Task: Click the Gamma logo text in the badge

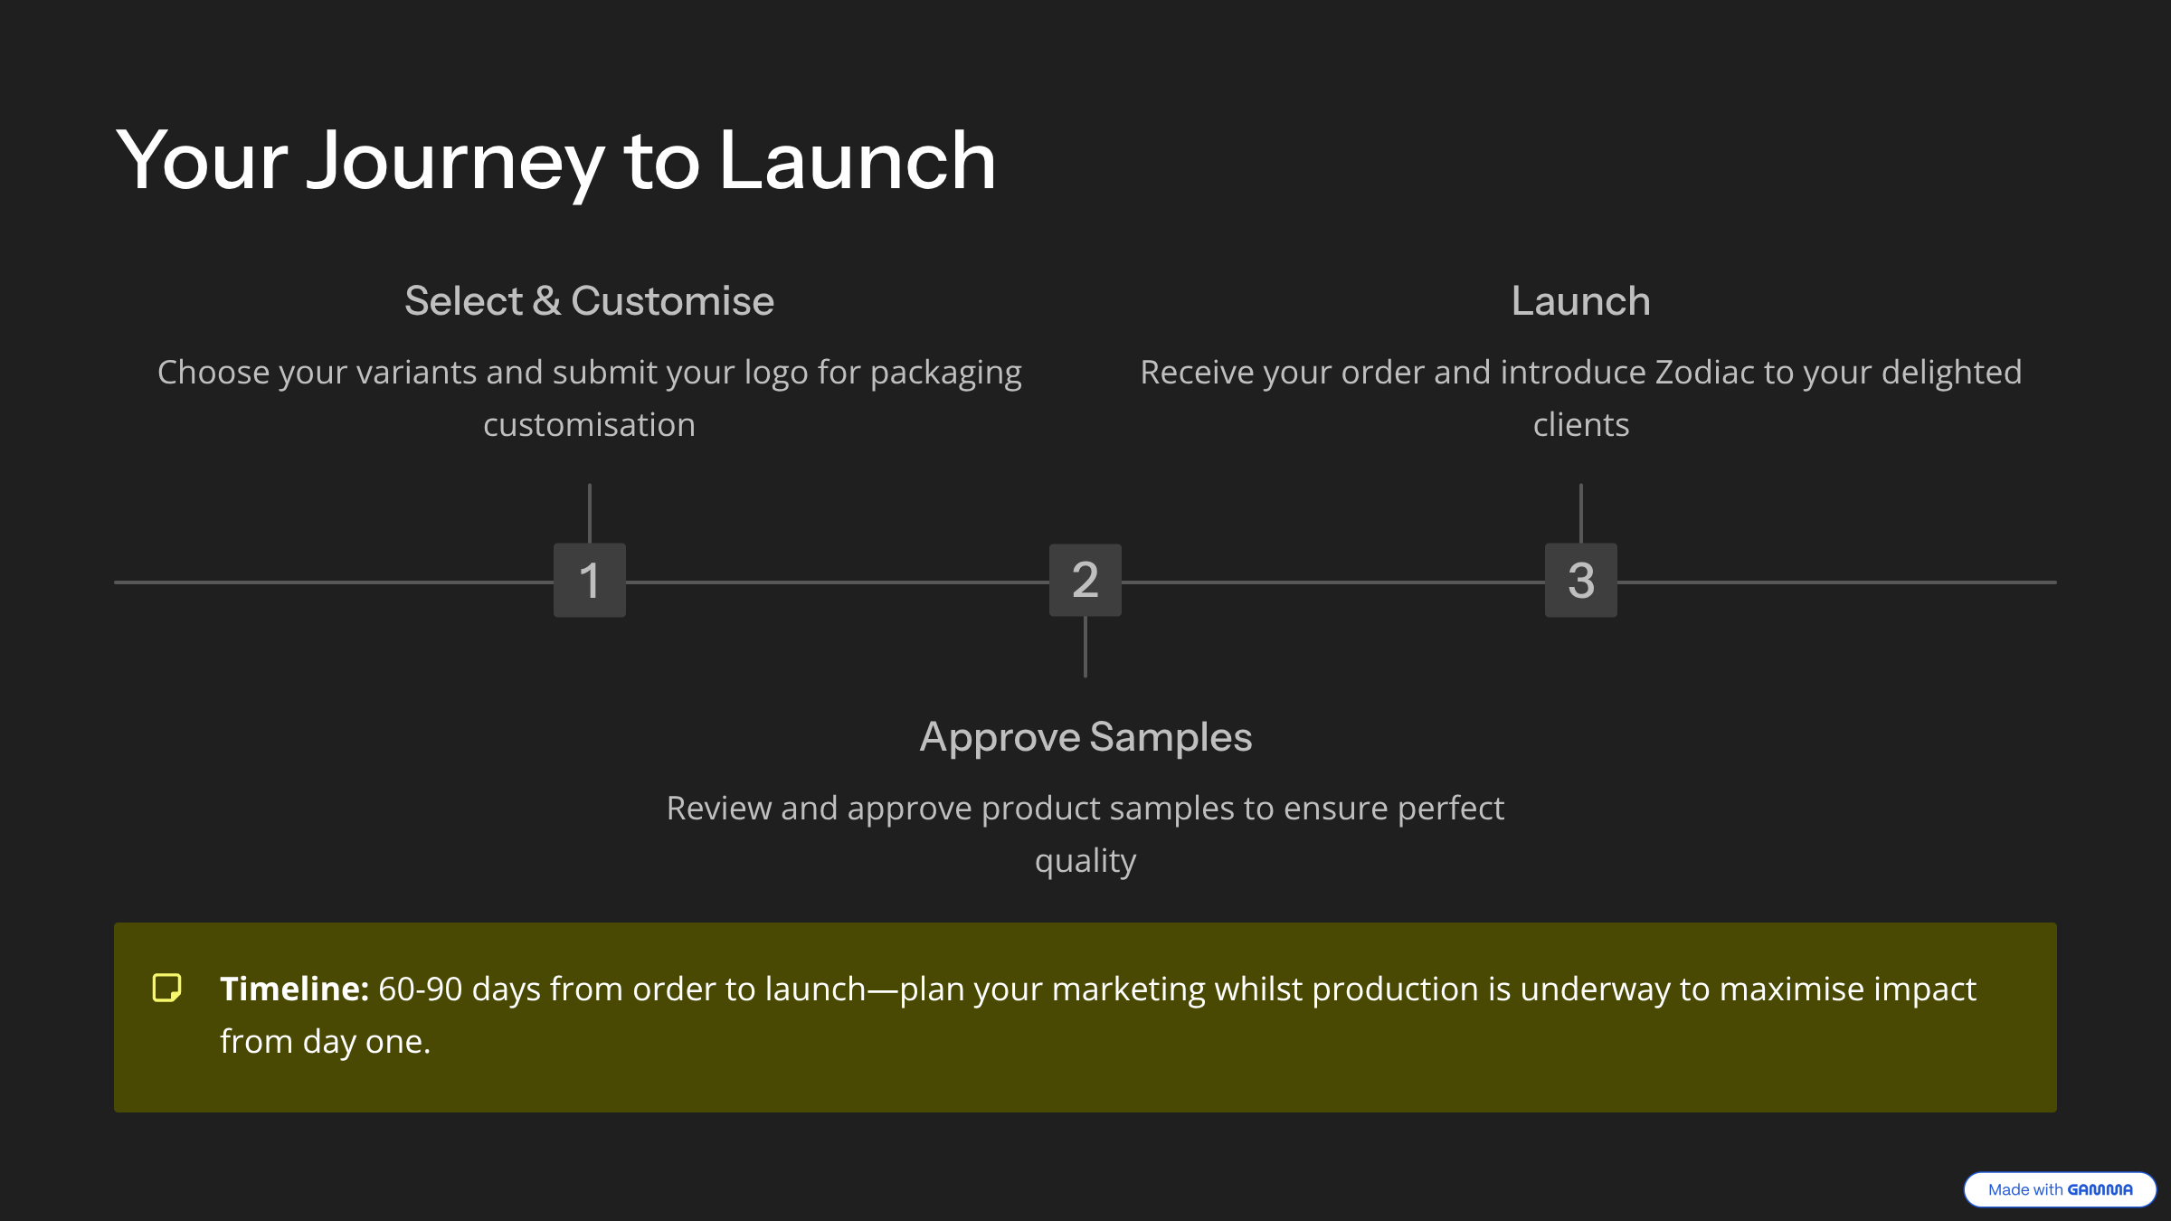Action: point(2100,1189)
